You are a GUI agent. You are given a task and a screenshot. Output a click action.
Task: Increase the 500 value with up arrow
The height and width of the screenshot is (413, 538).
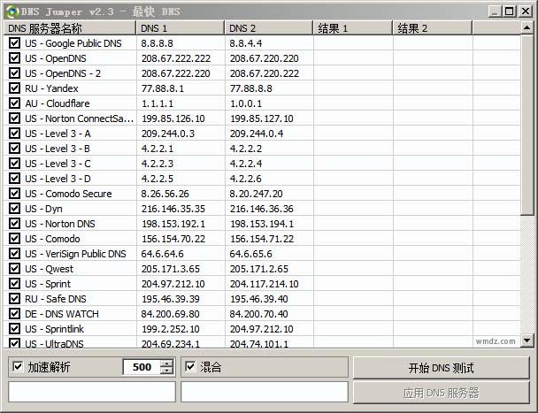[166, 363]
